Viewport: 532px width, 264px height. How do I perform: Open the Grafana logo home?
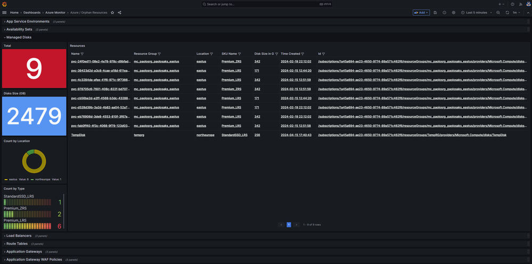[x=4, y=4]
